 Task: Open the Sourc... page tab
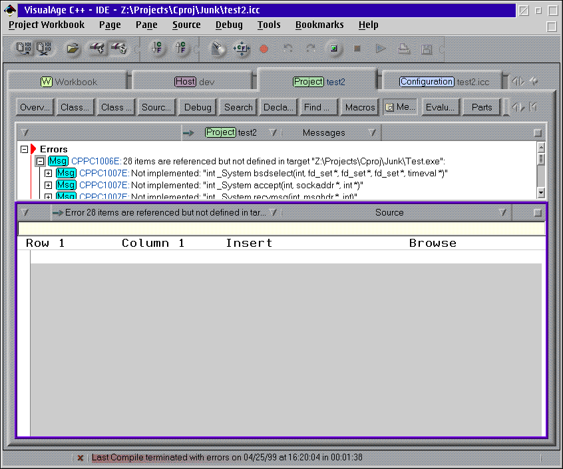pos(156,107)
